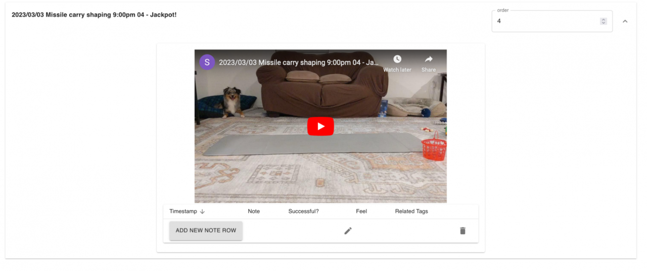647x271 pixels.
Task: Click the Watch later clock icon
Action: coord(397,59)
